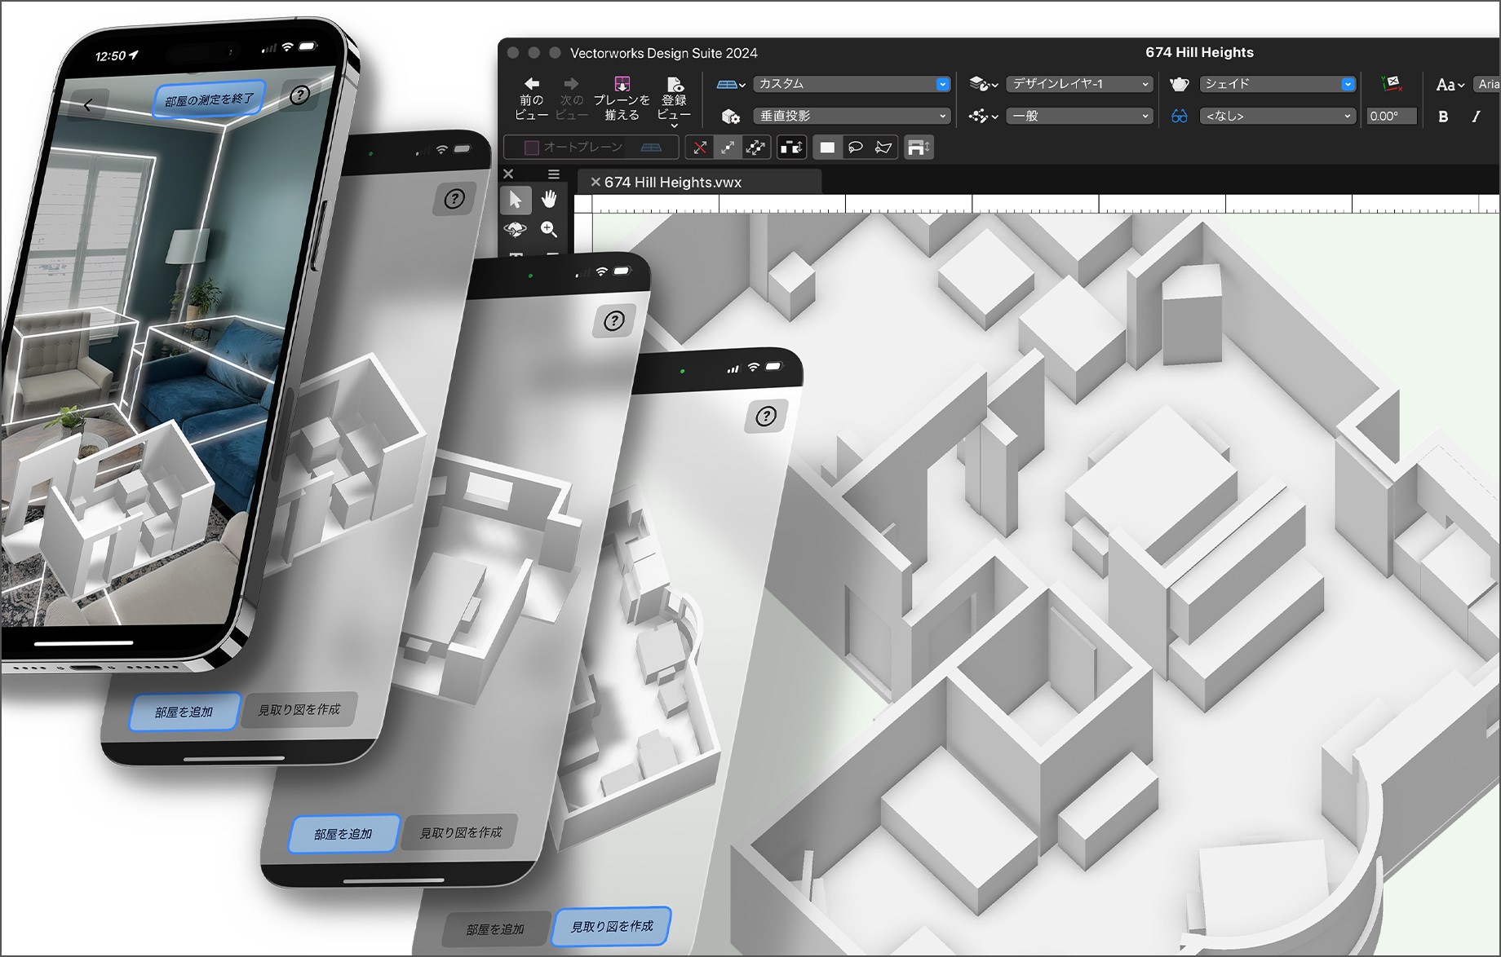Open the 登録ビュー saved views menu

[674, 101]
